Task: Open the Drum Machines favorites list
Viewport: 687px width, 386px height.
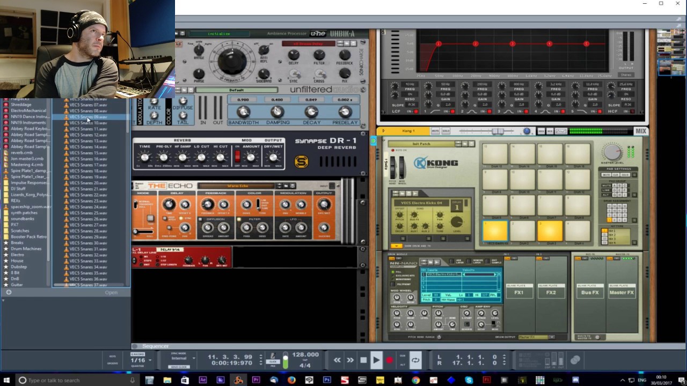Action: tap(26, 249)
